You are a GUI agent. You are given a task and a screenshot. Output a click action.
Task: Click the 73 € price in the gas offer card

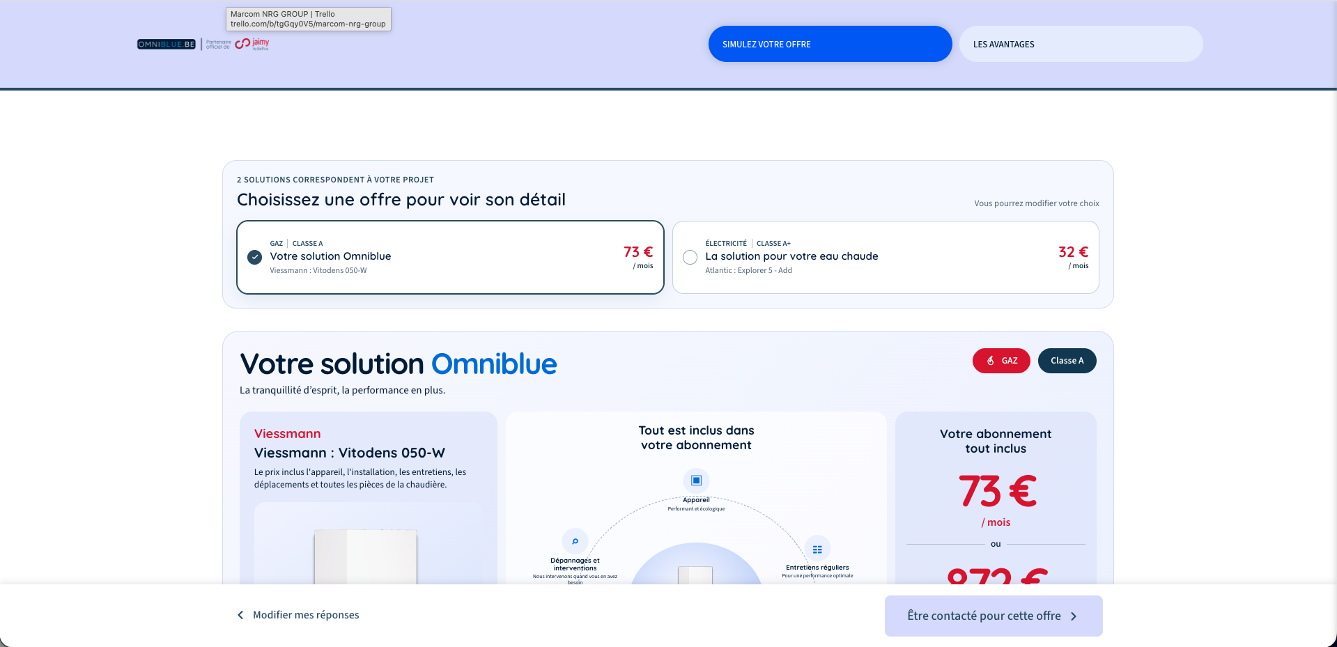[x=638, y=252]
